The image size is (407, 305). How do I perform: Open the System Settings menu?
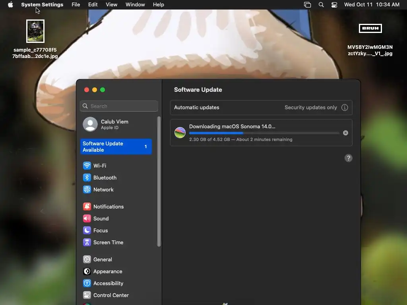(x=42, y=5)
